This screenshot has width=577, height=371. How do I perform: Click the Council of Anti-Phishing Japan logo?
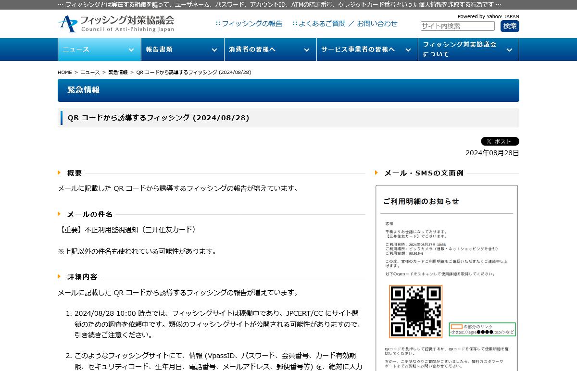pyautogui.click(x=116, y=24)
